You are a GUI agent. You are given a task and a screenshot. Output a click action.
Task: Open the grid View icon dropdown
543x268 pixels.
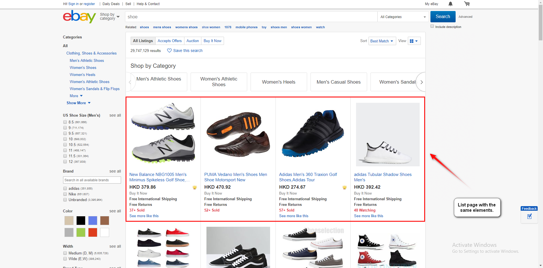[x=414, y=41]
